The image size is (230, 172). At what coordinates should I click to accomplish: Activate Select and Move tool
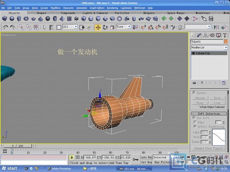click(98, 27)
